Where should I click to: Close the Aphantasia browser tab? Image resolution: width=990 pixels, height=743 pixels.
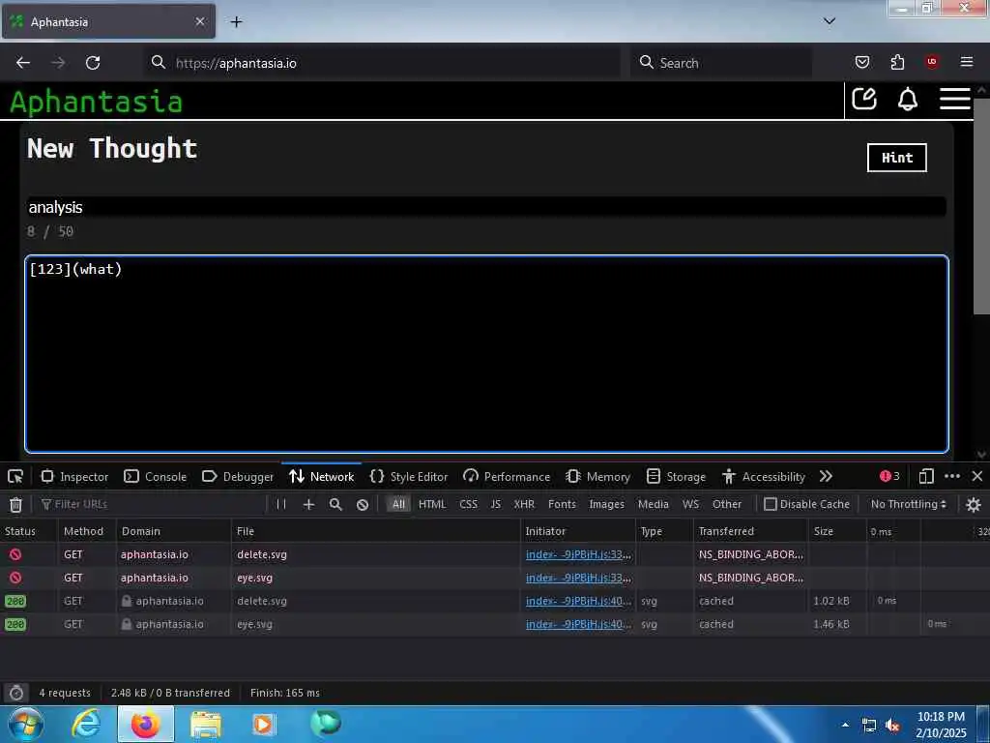point(200,21)
